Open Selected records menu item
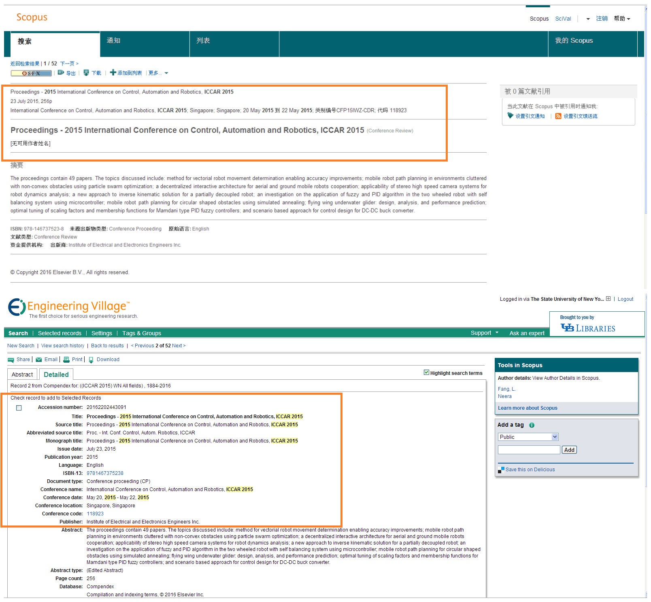The image size is (651, 602). (x=60, y=333)
